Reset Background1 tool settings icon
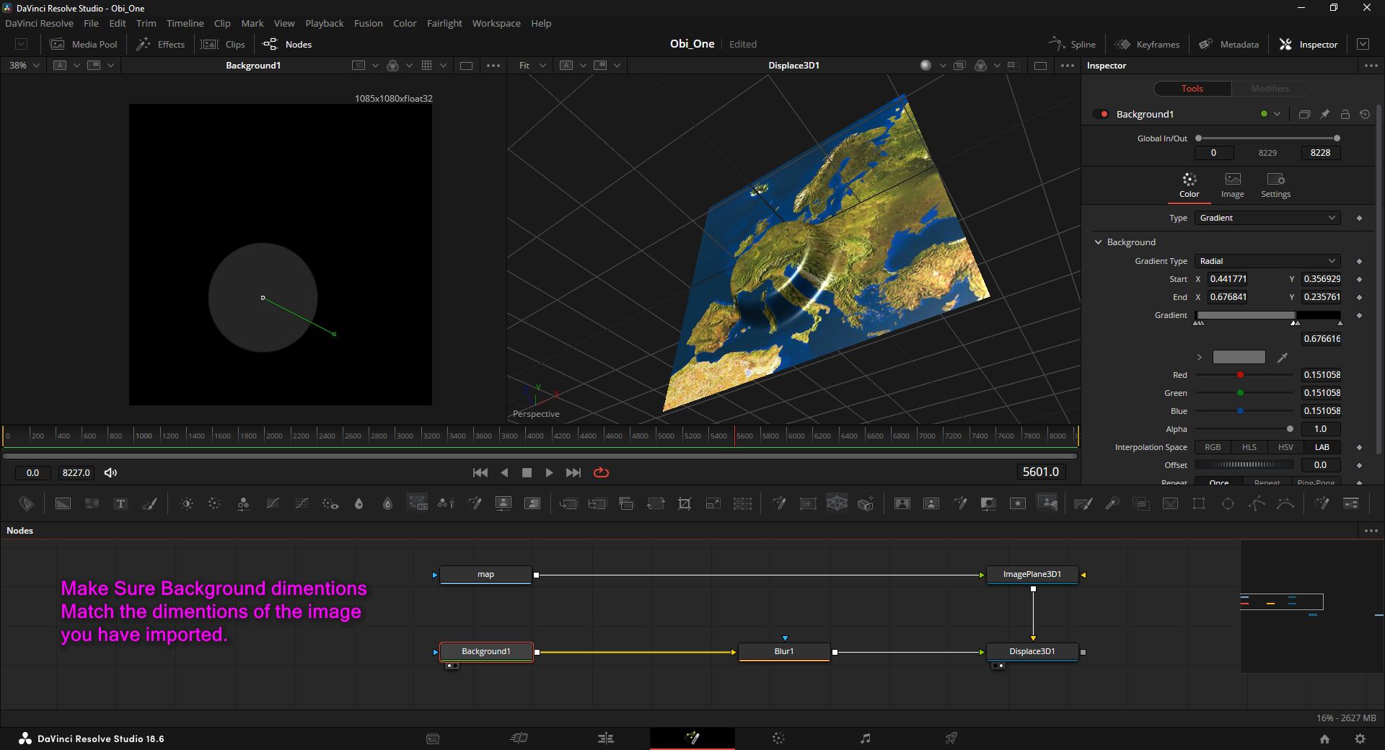This screenshot has height=750, width=1385. click(1365, 114)
